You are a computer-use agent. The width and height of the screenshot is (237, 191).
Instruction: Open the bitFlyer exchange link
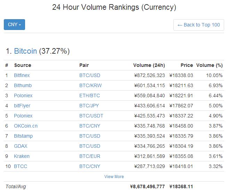pyautogui.click(x=22, y=106)
